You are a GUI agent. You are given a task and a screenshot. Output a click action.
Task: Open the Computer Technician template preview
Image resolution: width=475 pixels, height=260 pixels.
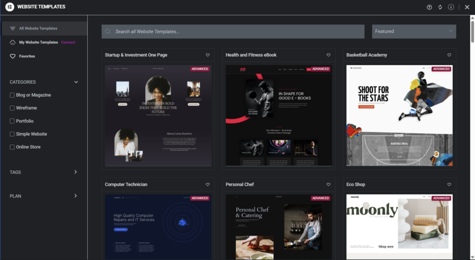(x=158, y=227)
